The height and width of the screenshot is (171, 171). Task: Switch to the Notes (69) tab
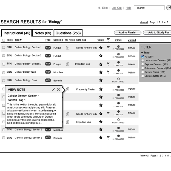[43, 33]
